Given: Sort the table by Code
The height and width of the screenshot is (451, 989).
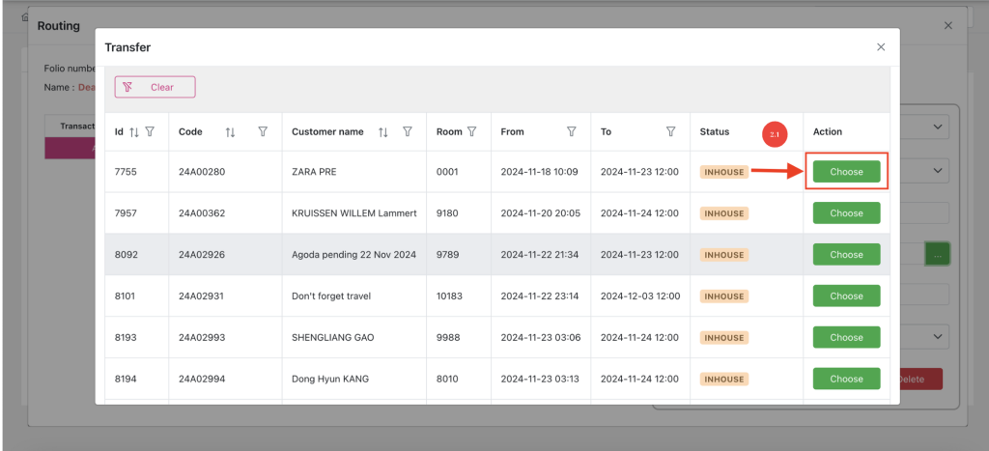Looking at the screenshot, I should 230,132.
